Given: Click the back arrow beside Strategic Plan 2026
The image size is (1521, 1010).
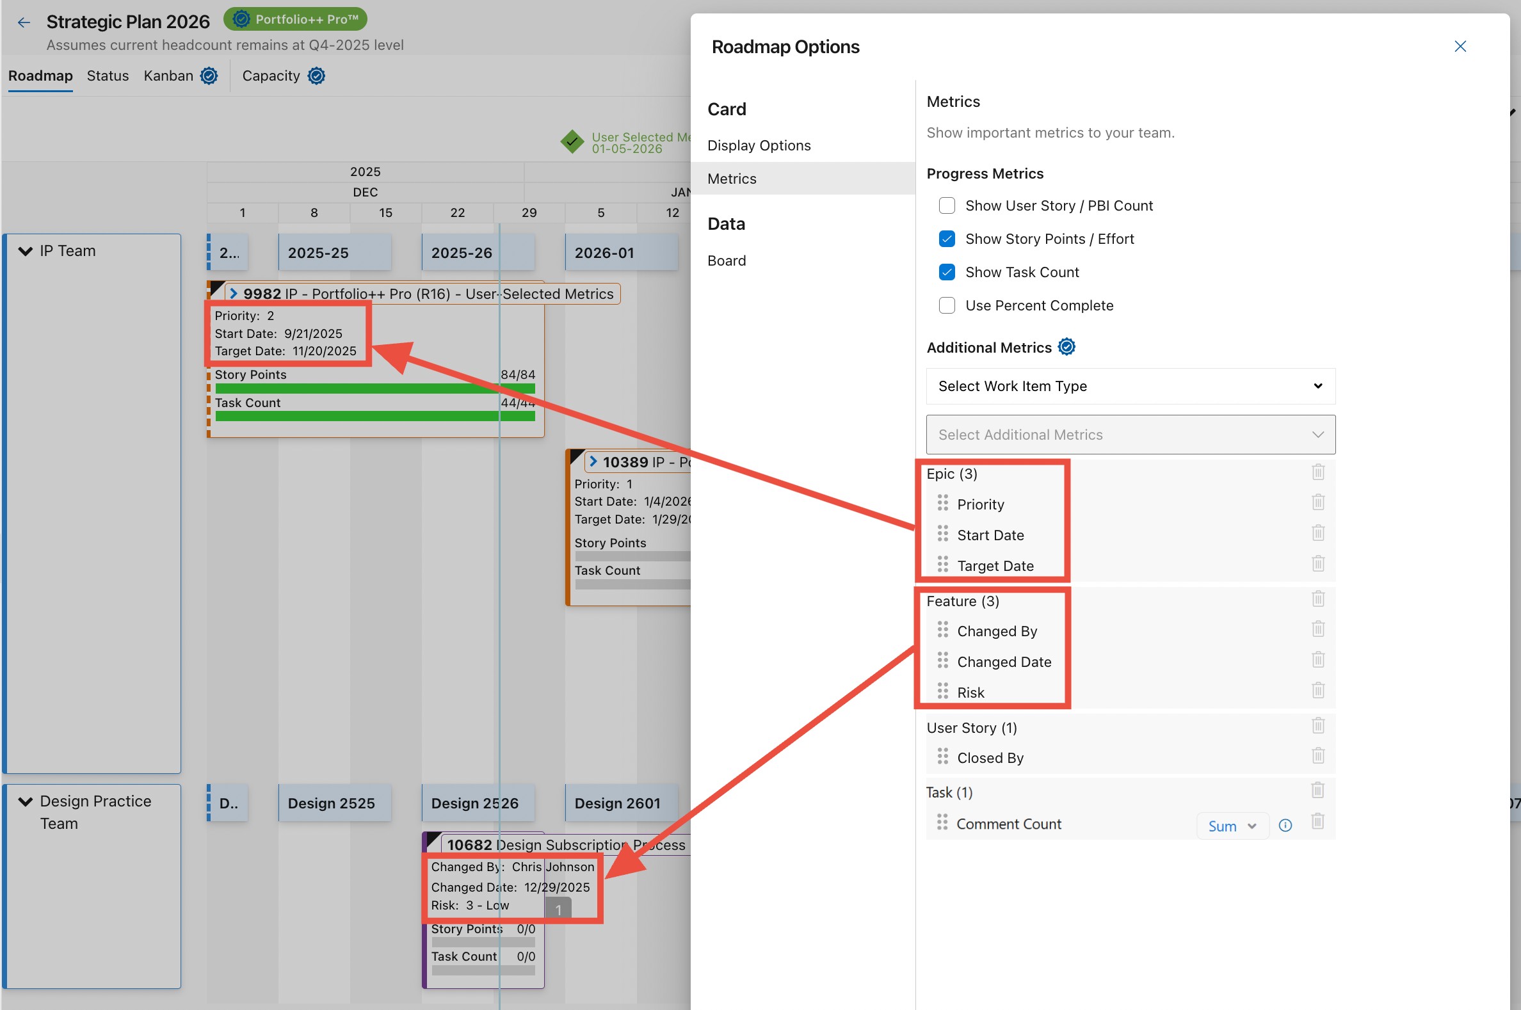Looking at the screenshot, I should (24, 22).
